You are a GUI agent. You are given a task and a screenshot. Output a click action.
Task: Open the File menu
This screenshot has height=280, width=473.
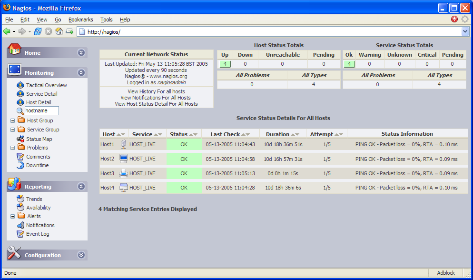[x=9, y=20]
